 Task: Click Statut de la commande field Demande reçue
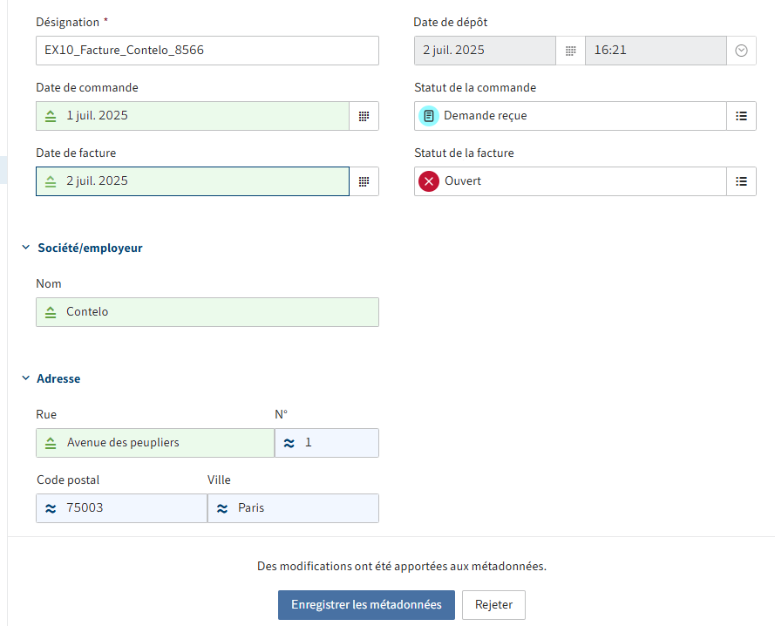click(570, 116)
